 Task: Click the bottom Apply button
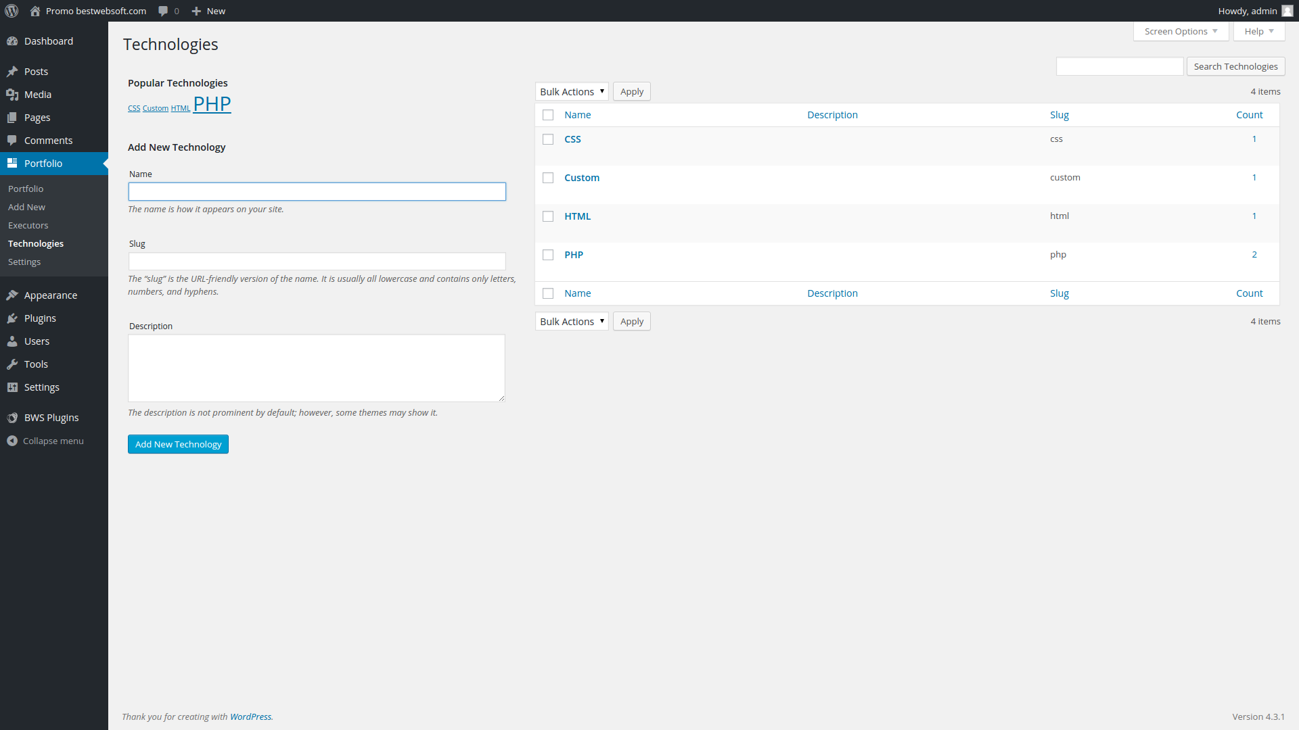click(632, 321)
